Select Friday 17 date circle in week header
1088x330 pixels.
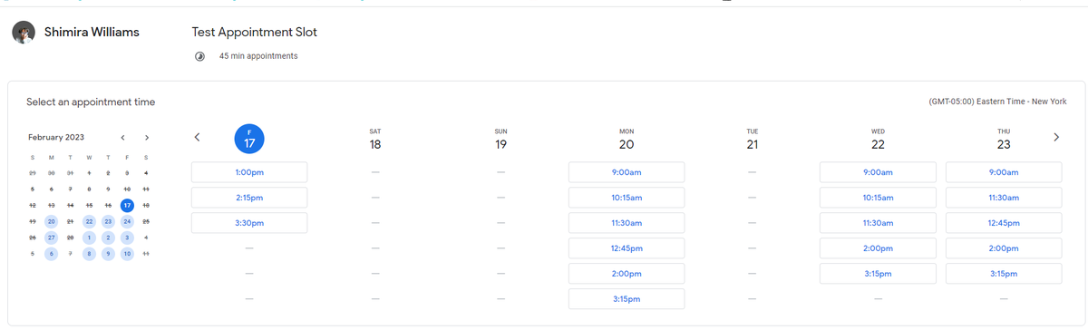coord(249,139)
